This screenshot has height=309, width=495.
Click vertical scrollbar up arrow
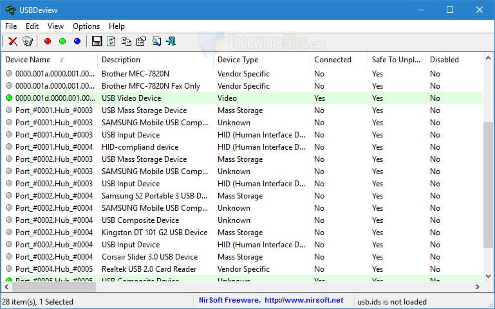[x=488, y=58]
